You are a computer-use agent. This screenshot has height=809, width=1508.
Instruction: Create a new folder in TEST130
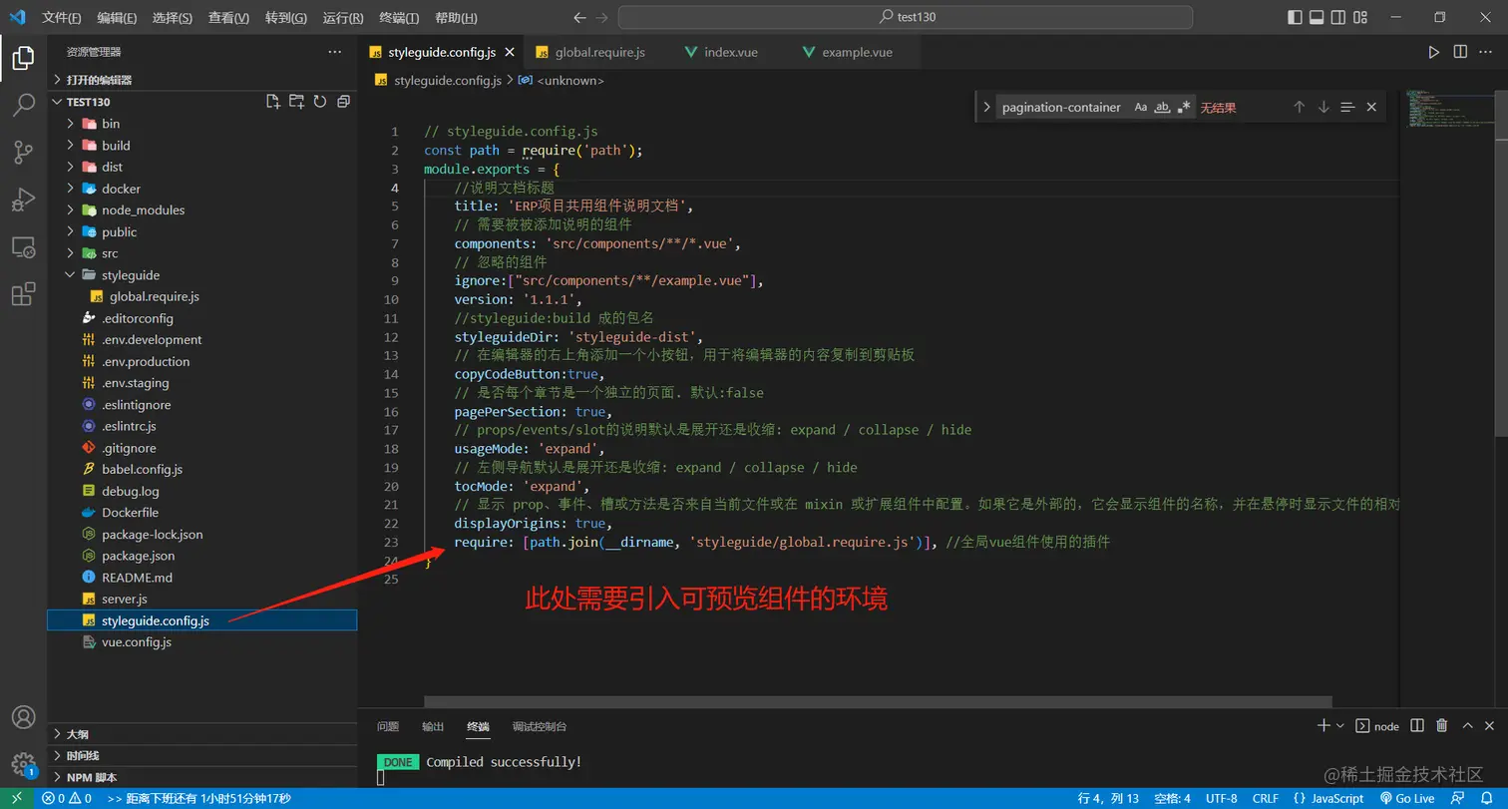(296, 102)
